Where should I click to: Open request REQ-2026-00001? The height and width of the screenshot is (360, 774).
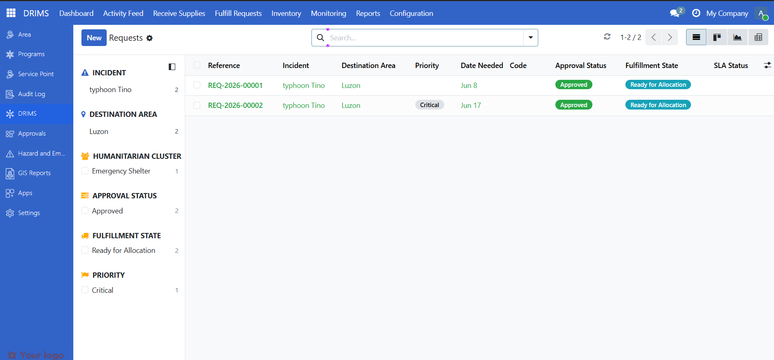pyautogui.click(x=235, y=86)
